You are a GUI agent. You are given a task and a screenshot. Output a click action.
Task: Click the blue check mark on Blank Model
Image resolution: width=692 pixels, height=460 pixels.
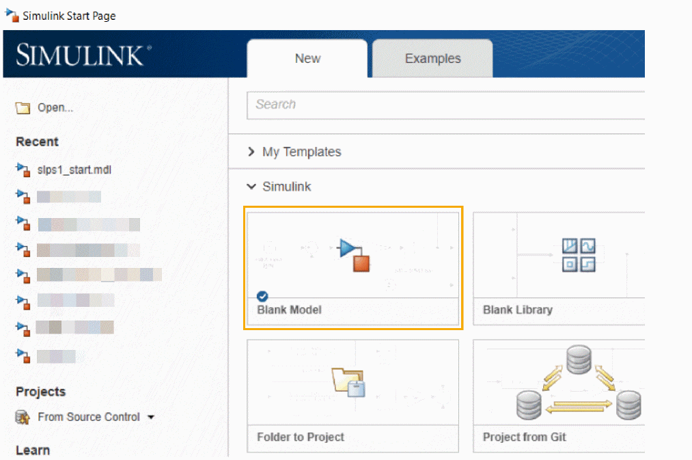click(x=262, y=296)
